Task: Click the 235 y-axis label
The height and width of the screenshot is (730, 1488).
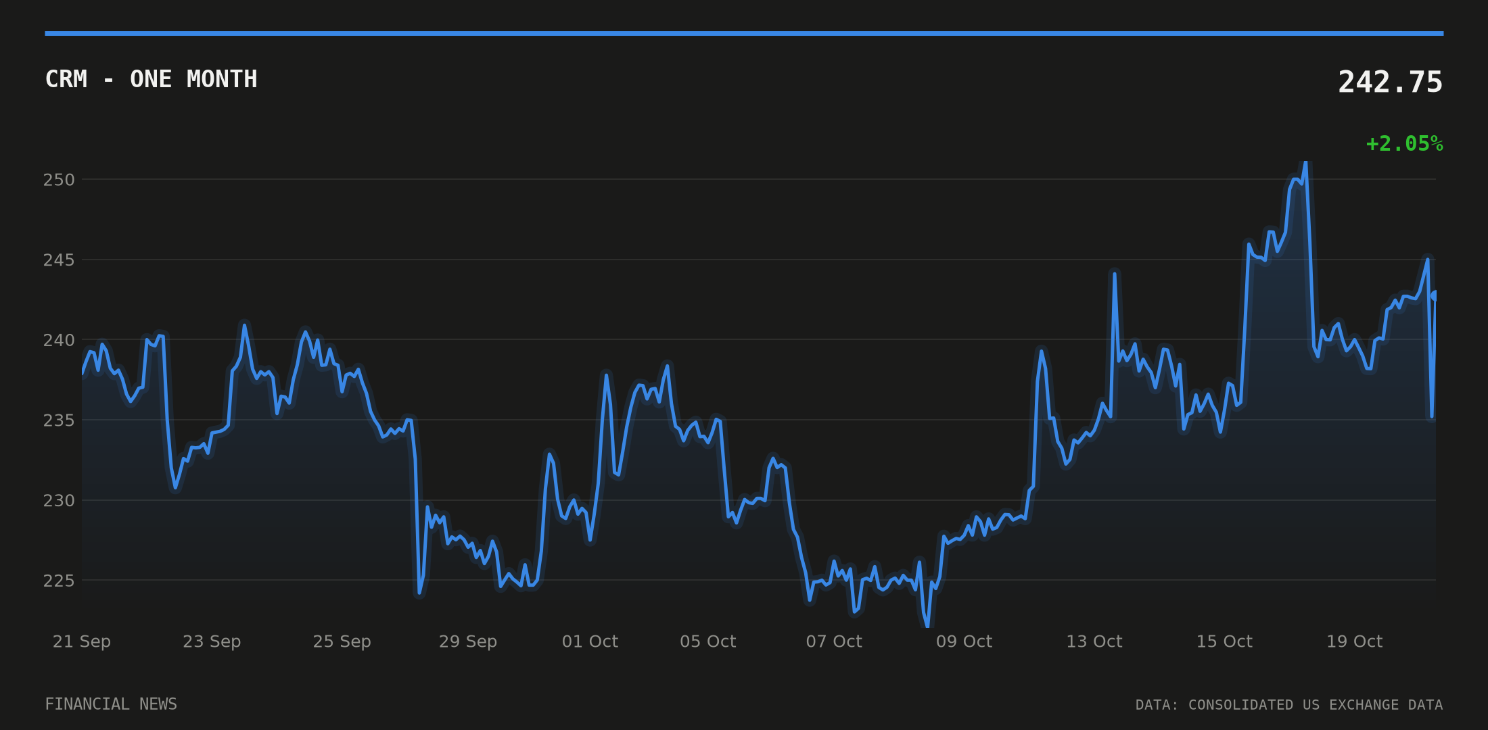Action: click(59, 420)
